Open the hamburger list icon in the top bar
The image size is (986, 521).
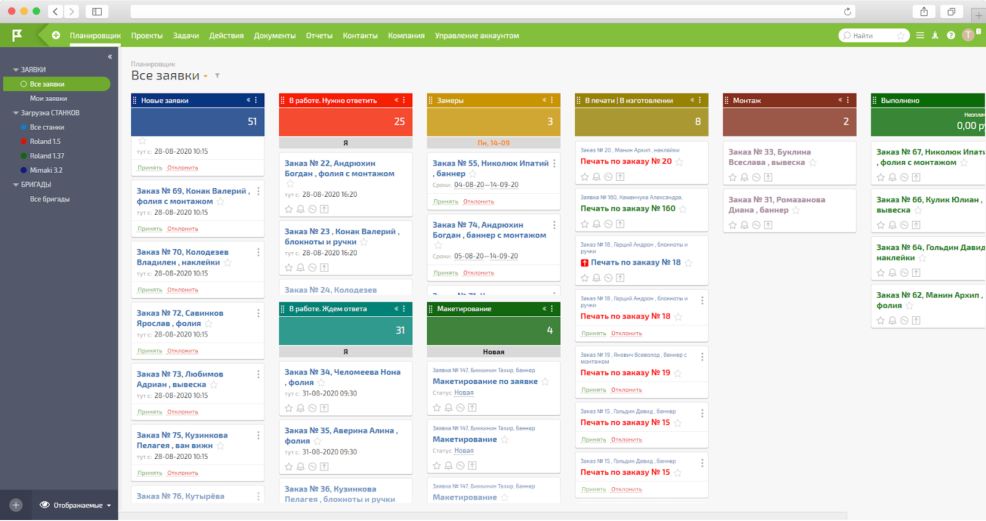tap(920, 36)
